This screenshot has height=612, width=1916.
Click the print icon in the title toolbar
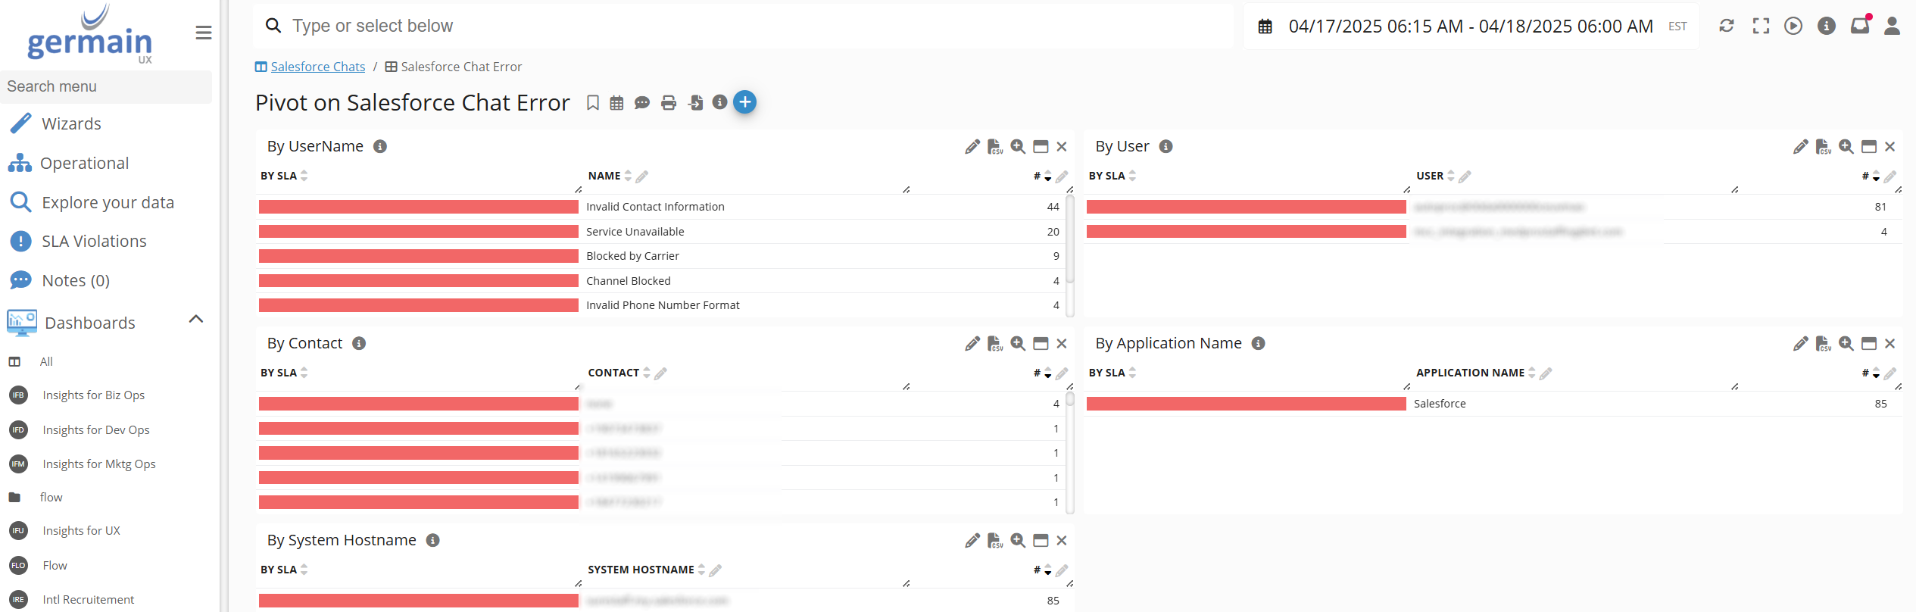(668, 103)
